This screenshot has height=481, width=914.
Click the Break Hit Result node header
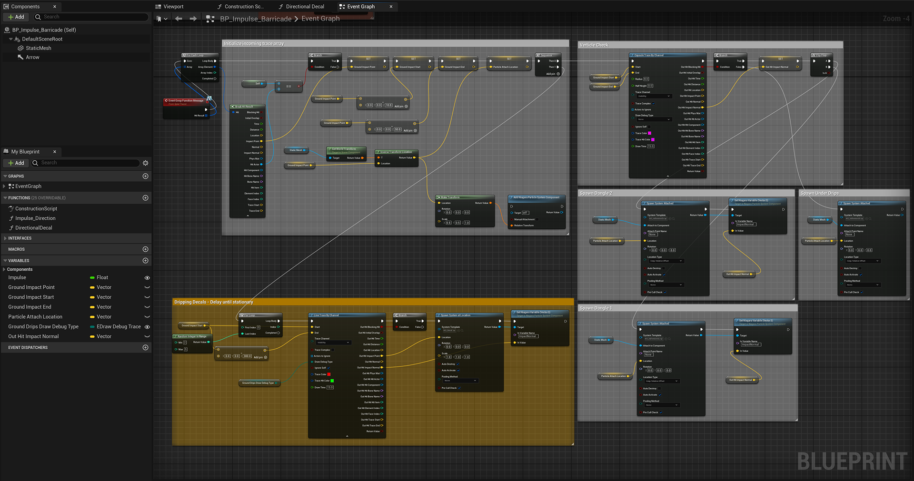[248, 107]
